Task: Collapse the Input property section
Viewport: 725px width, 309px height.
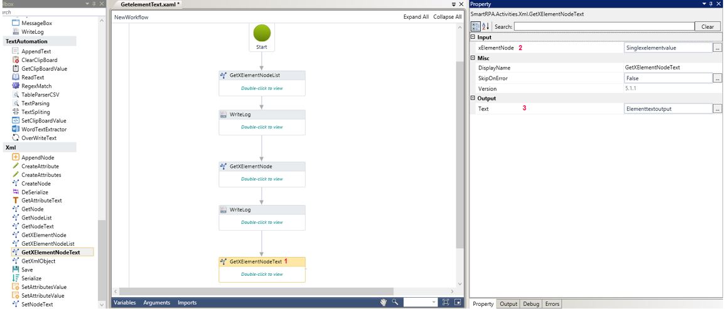Action: (473, 37)
